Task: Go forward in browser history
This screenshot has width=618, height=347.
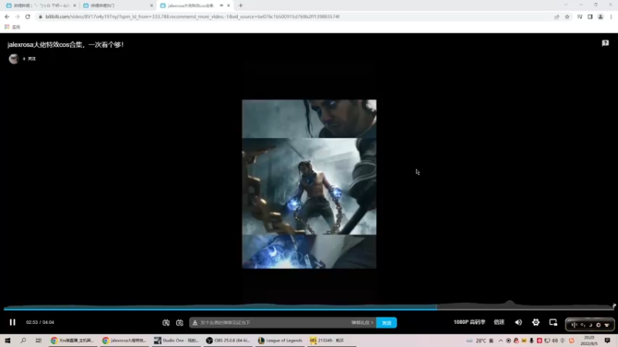Action: pos(17,16)
